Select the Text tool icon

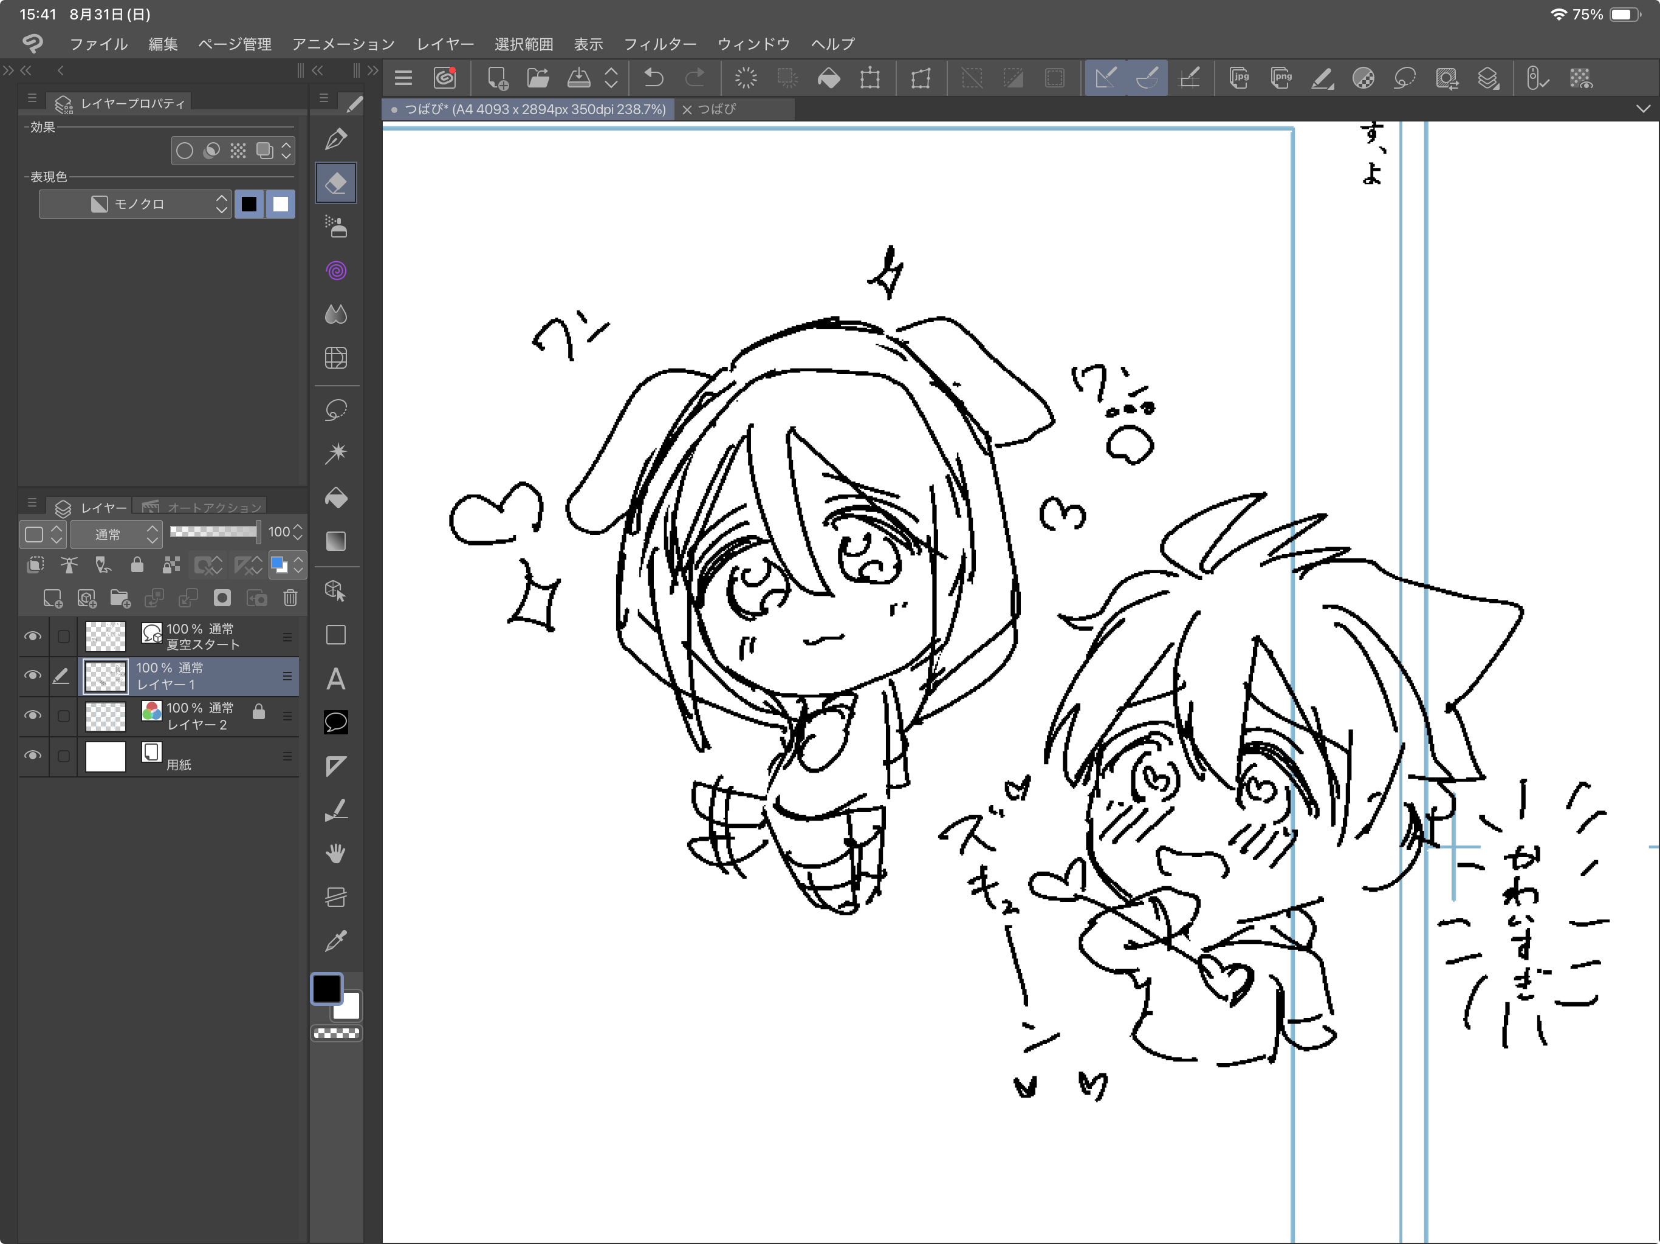pos(335,679)
